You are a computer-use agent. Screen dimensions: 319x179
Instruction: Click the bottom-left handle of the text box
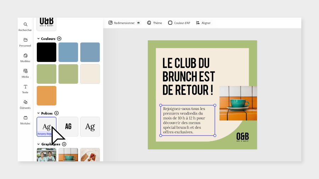tap(161, 135)
